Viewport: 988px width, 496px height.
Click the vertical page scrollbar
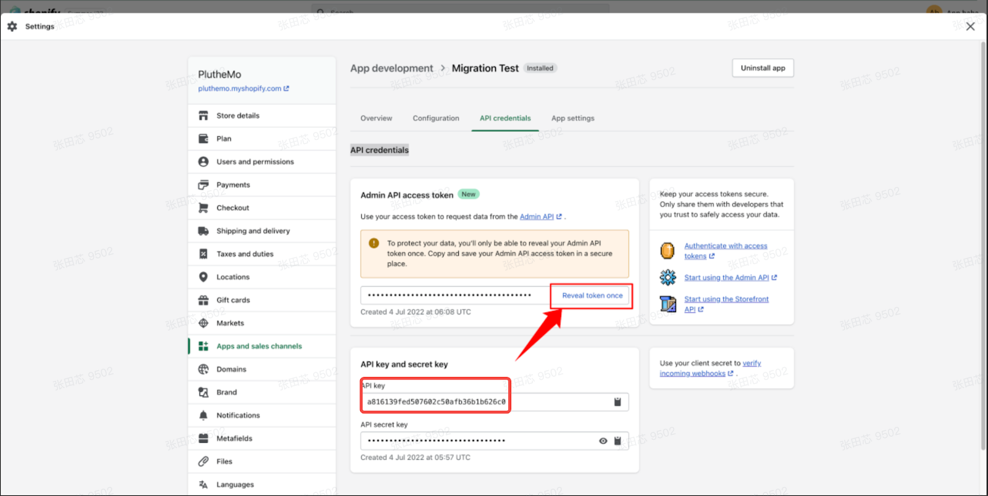983,246
